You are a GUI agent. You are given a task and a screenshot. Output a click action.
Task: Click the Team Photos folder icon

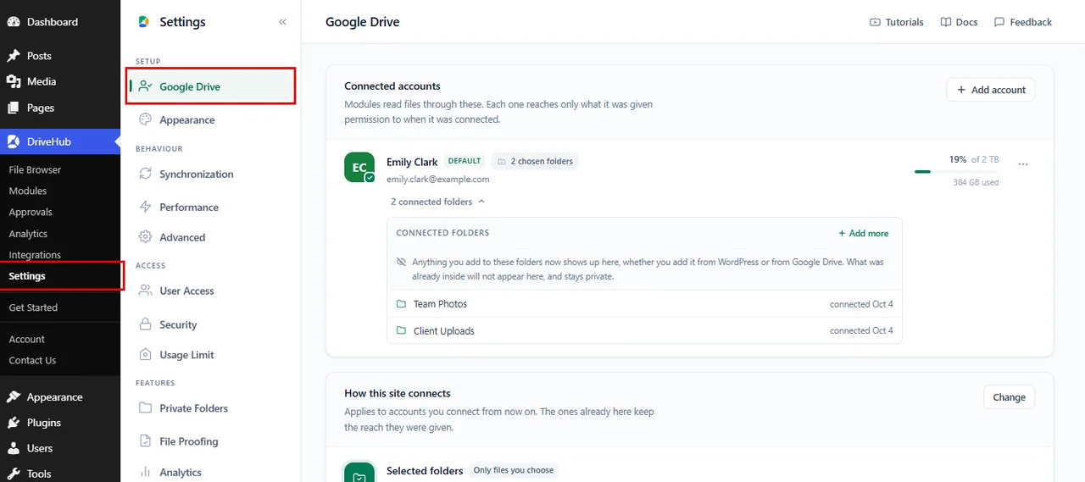pyautogui.click(x=402, y=304)
